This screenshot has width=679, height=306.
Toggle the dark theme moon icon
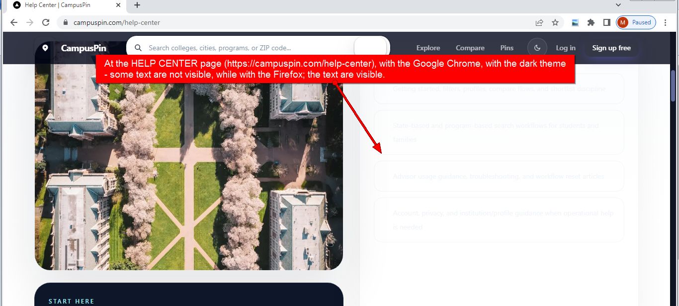(x=537, y=48)
